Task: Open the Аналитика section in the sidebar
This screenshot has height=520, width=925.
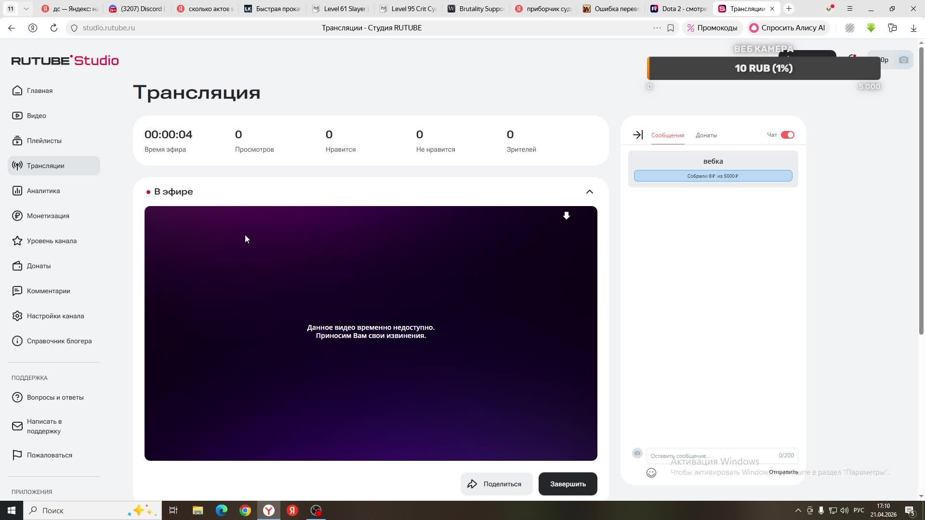Action: (x=43, y=191)
